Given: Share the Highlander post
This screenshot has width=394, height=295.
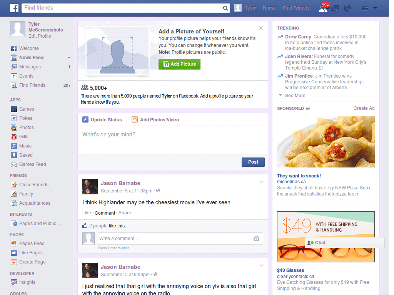Looking at the screenshot, I should tap(125, 213).
